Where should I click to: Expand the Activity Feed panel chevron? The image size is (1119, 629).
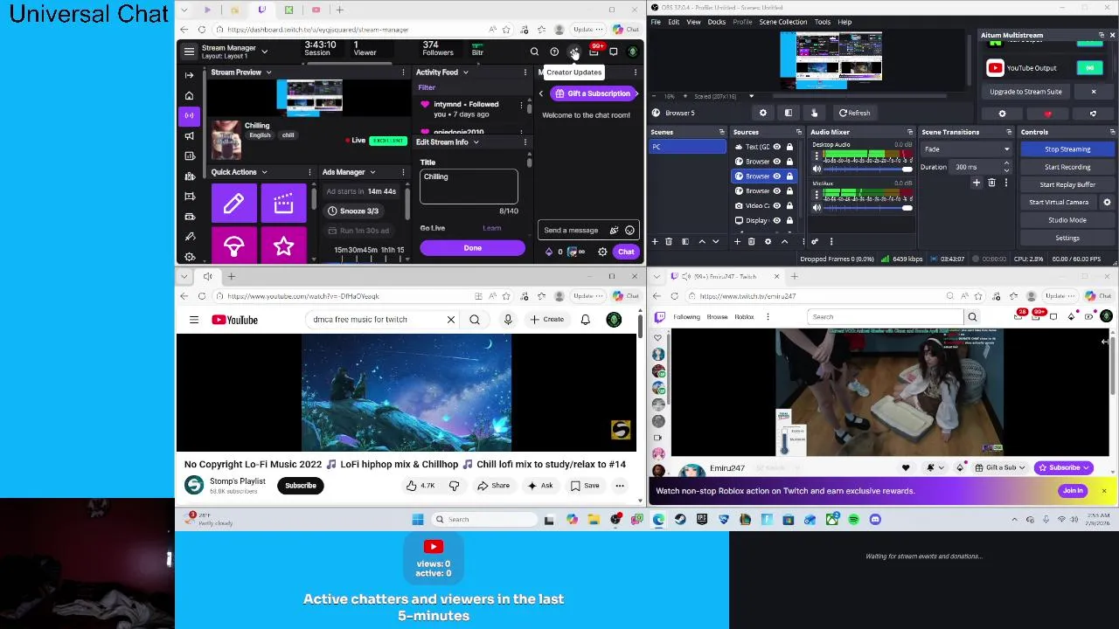tap(465, 73)
